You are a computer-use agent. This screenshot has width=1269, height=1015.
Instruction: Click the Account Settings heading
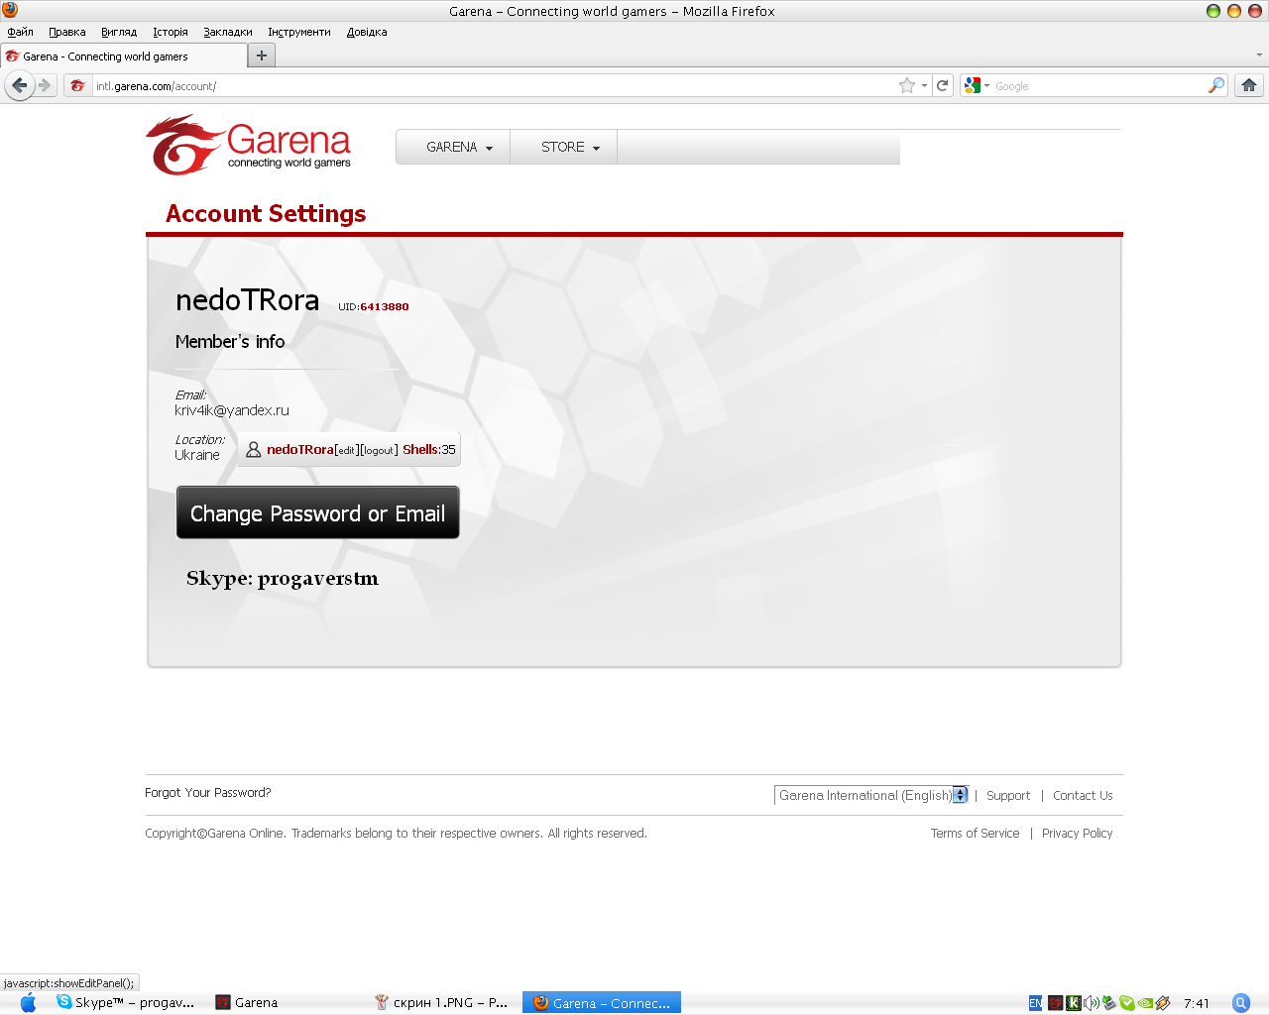tap(266, 213)
